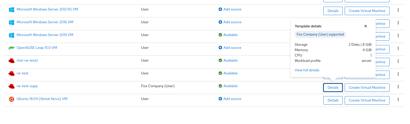The image size is (410, 124).
Task: Click Details button for rw-test-supp
Action: click(x=333, y=87)
